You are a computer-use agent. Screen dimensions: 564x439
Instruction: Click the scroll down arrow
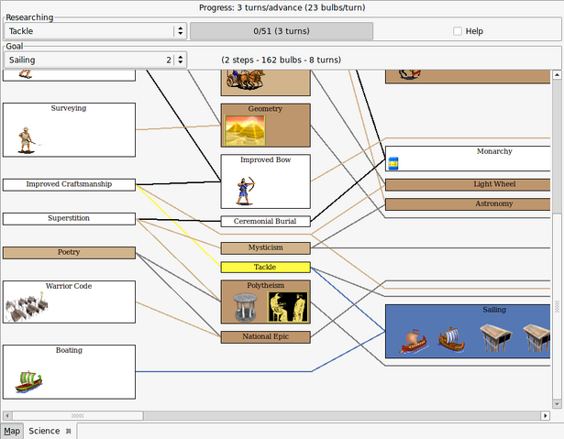point(557,404)
